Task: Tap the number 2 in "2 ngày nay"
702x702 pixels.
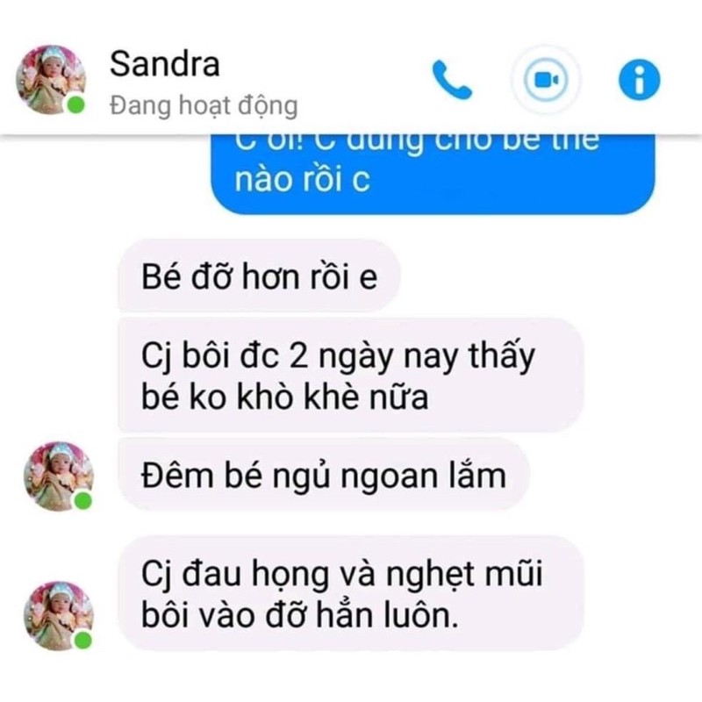Action: point(298,357)
